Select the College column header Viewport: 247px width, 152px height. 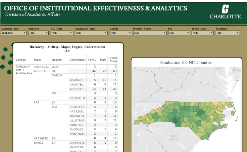click(x=21, y=60)
